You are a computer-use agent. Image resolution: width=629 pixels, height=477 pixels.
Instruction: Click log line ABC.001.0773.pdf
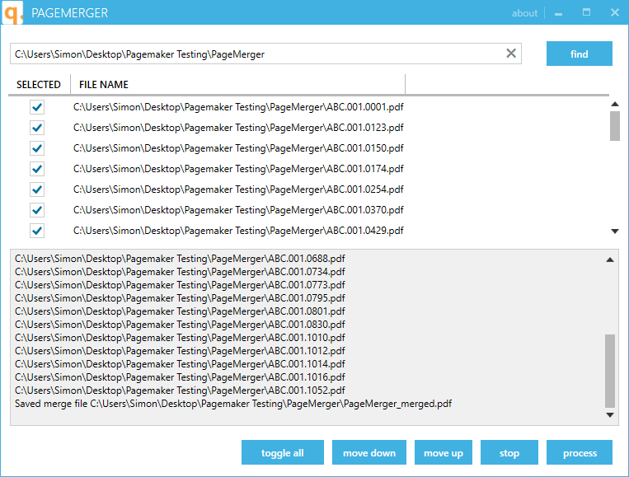pos(180,285)
